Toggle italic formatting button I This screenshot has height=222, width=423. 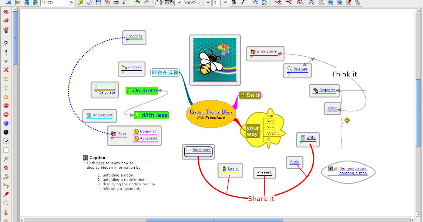243,2
